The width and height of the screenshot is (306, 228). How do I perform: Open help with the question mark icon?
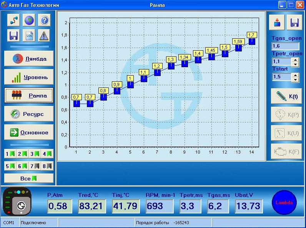44,20
